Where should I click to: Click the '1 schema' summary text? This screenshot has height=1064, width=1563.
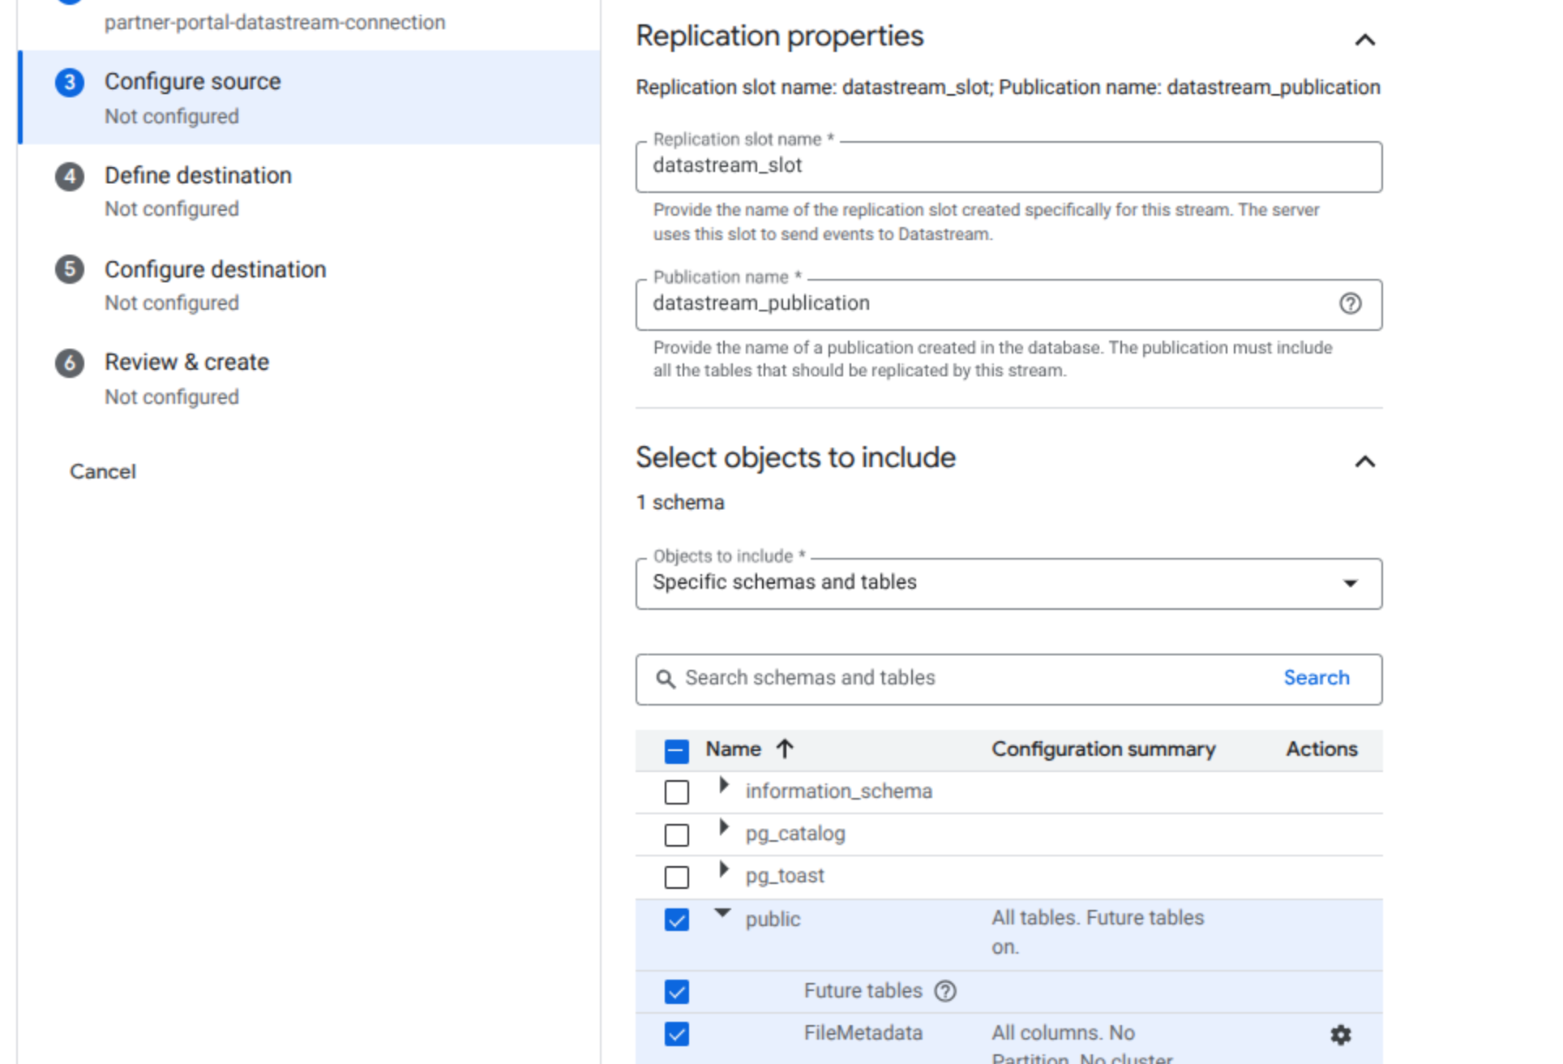point(680,502)
